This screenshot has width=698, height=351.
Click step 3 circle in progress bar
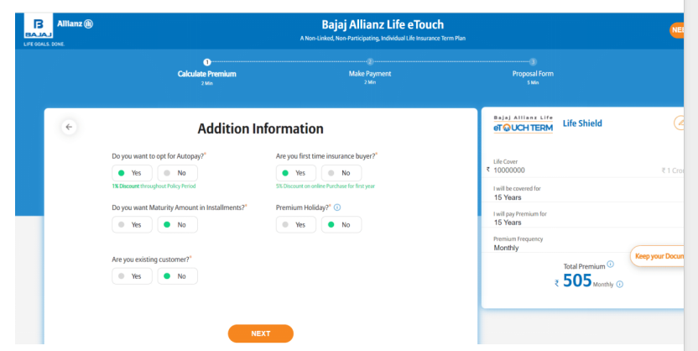[x=533, y=62]
